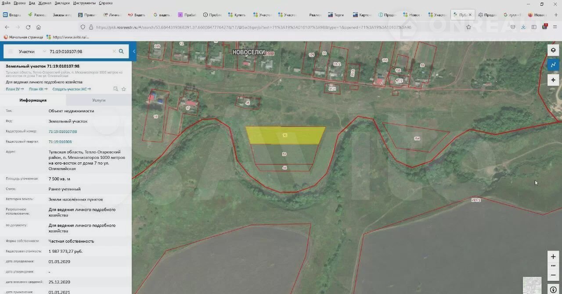Switch to the Услуги tab
Viewport: 562px width, 294px height.
click(x=99, y=100)
